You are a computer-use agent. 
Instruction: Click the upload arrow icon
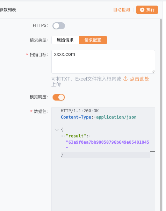125,79
